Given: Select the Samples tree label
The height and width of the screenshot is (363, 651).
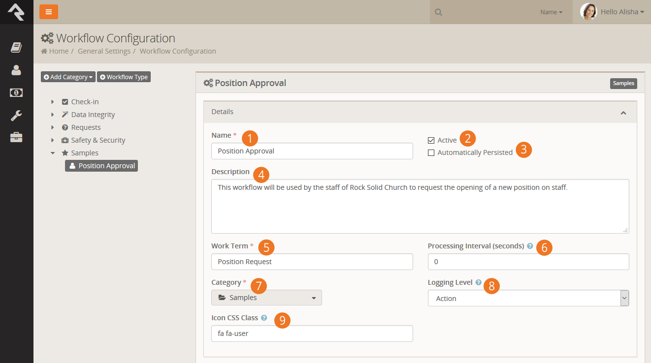Looking at the screenshot, I should pyautogui.click(x=85, y=153).
